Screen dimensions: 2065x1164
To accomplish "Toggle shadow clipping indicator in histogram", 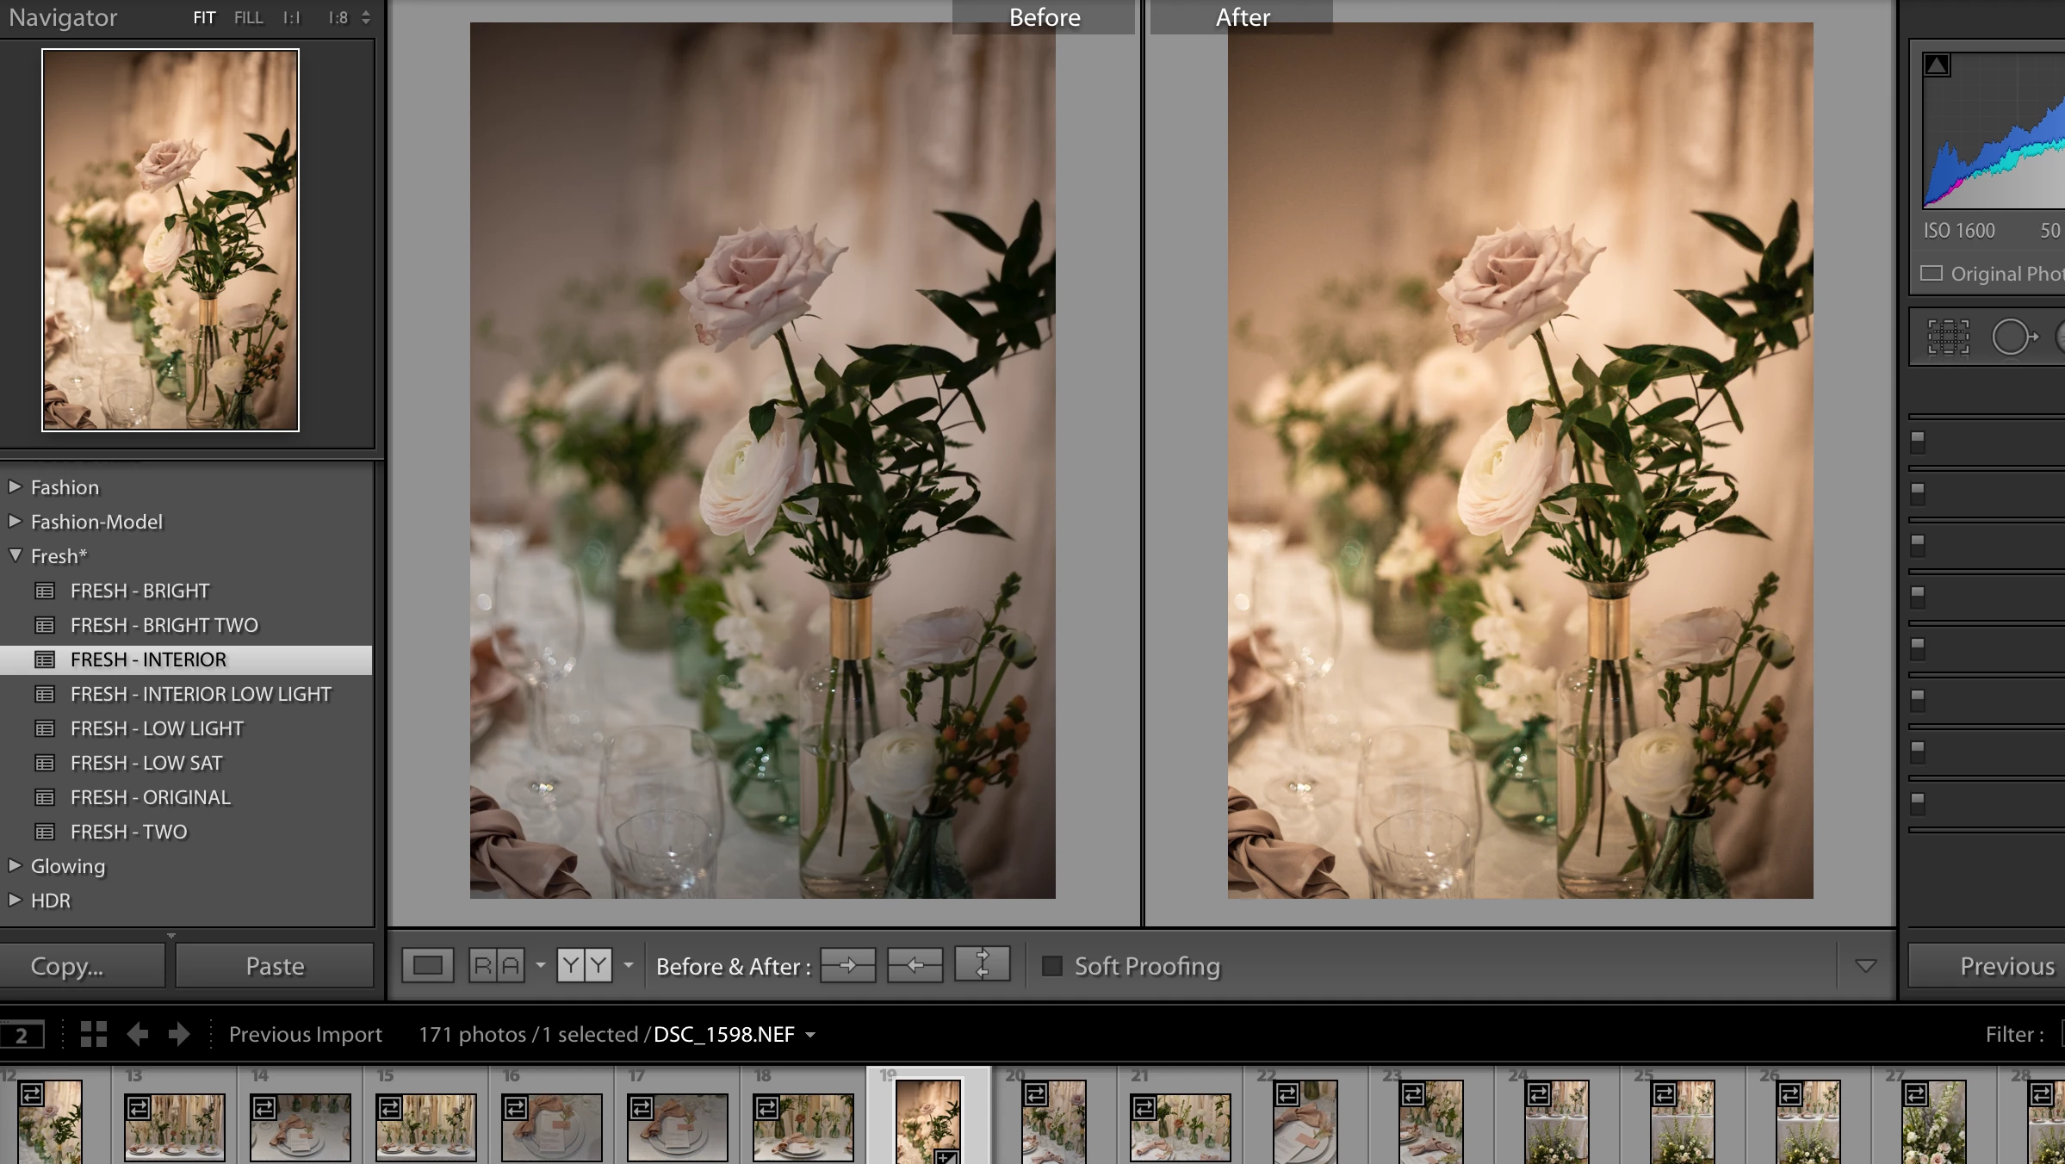I will point(1937,65).
